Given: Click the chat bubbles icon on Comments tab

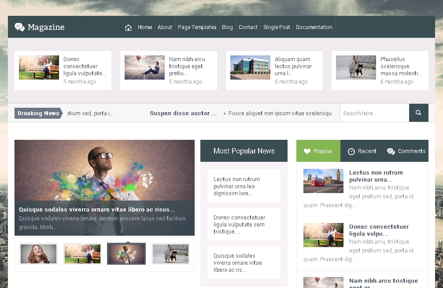Looking at the screenshot, I should [x=391, y=151].
